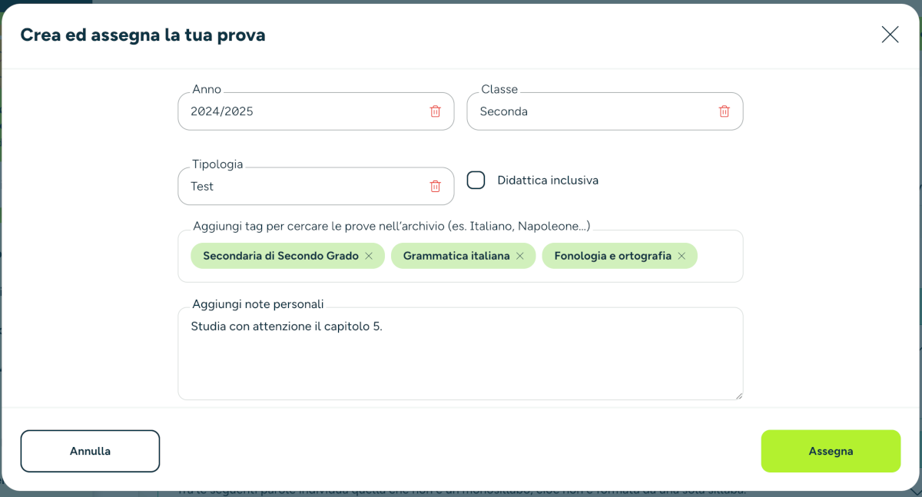Delete the Fonologia e ortografia tag with x

[x=682, y=256]
